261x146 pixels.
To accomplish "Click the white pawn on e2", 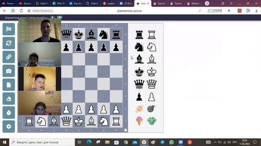I will pyautogui.click(x=79, y=109).
